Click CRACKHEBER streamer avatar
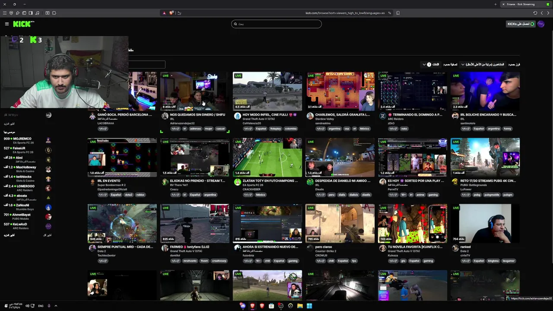Viewport: 553px width, 311px height. (237, 182)
